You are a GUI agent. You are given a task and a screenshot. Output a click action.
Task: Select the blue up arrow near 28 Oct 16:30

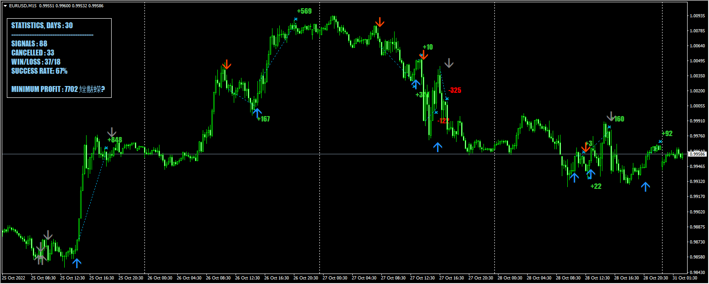pyautogui.click(x=646, y=186)
